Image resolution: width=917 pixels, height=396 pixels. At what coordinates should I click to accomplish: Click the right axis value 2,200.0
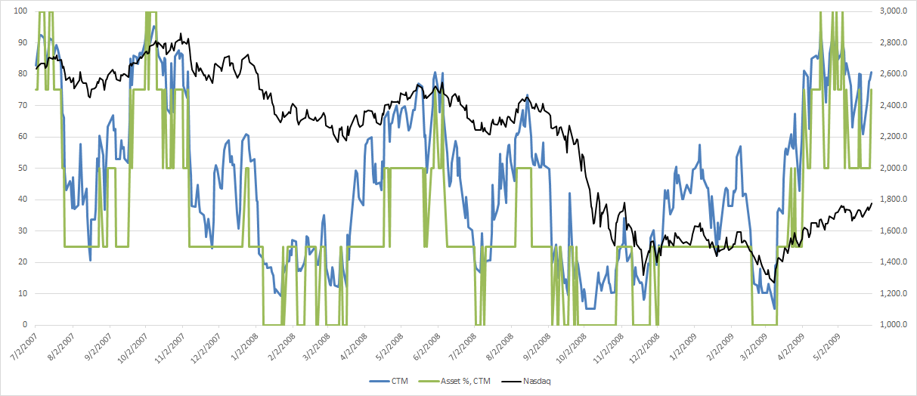click(892, 137)
